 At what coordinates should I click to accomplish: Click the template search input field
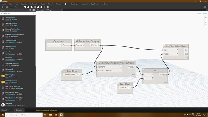coord(18,14)
